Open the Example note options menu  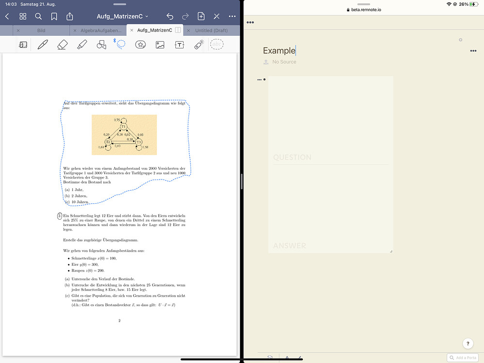473,50
